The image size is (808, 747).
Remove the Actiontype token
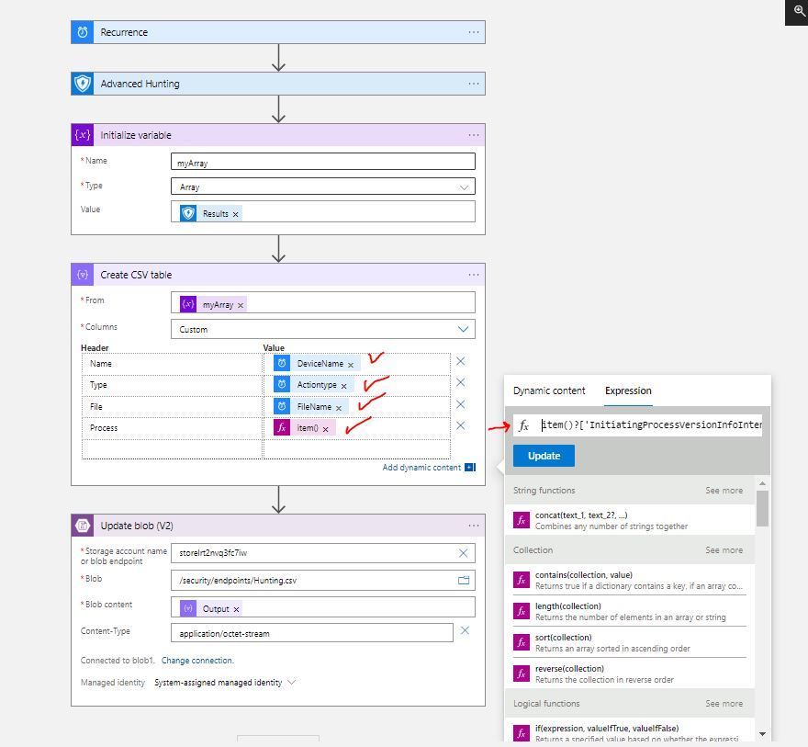point(343,386)
